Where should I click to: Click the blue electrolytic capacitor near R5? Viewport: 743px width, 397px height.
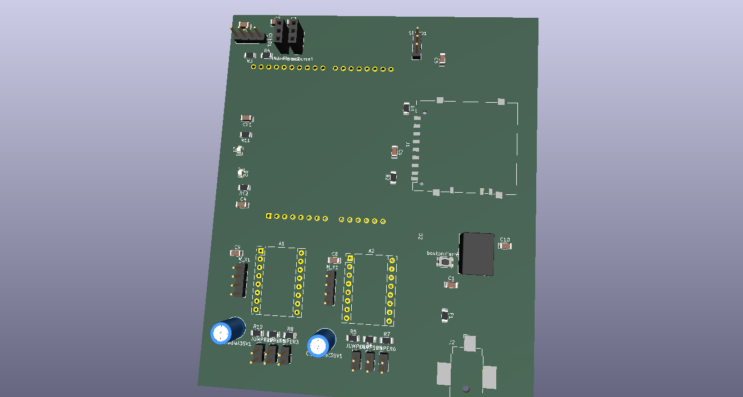[322, 343]
